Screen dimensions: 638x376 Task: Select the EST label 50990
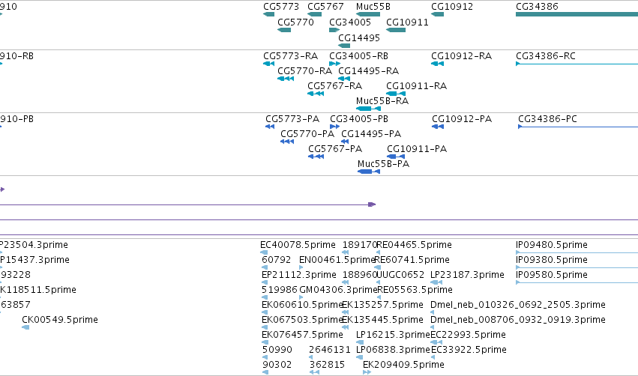coord(277,350)
